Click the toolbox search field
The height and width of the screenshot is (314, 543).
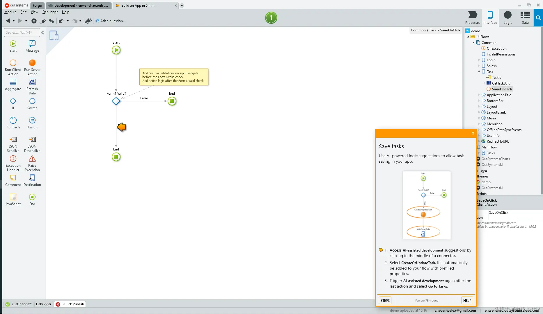22,33
